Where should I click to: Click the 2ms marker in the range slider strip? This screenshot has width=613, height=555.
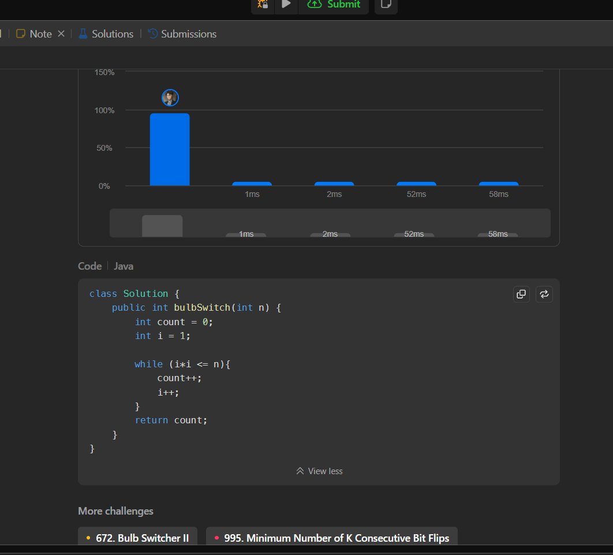click(x=330, y=234)
